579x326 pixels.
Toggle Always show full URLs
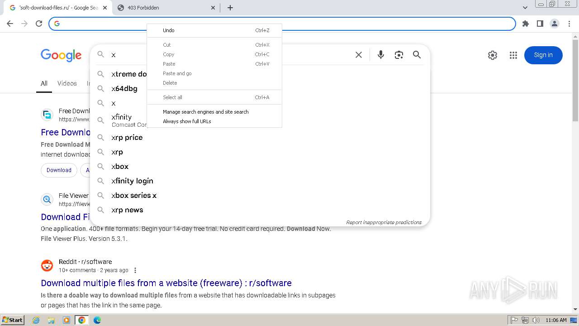pos(214,121)
